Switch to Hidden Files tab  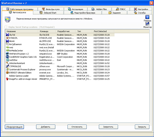[100, 9]
